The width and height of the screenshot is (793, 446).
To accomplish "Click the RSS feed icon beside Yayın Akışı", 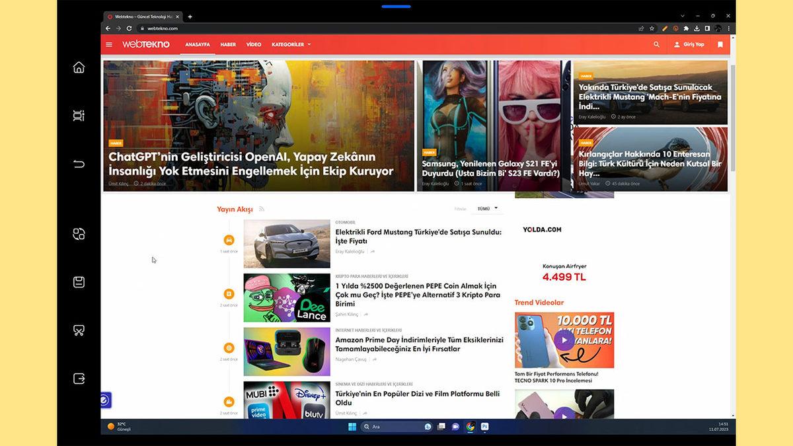I will [262, 209].
